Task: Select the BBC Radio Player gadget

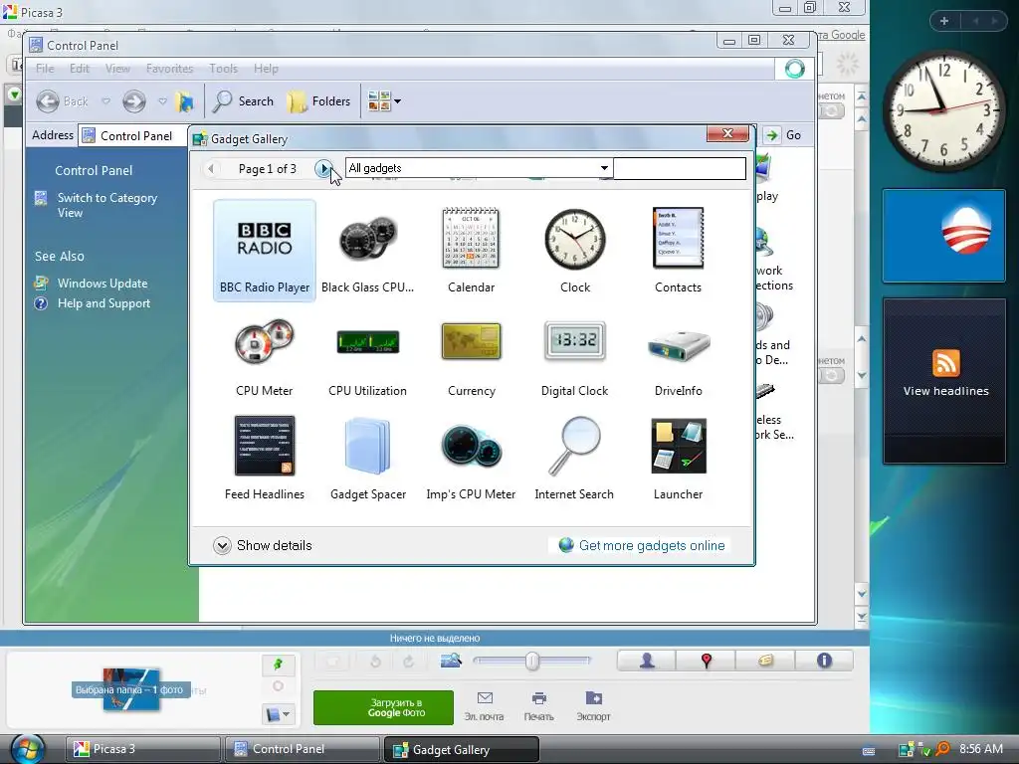Action: (265, 251)
